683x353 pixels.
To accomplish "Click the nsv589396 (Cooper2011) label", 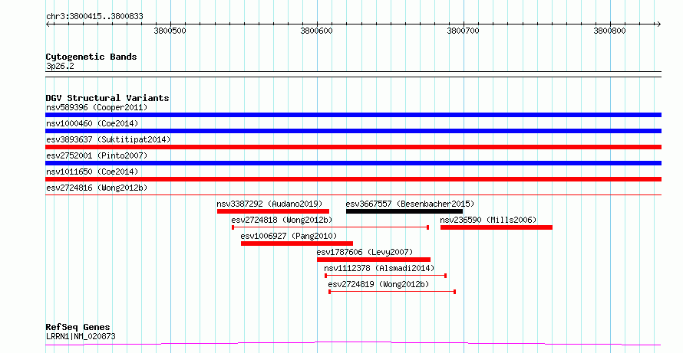I will tap(97, 107).
